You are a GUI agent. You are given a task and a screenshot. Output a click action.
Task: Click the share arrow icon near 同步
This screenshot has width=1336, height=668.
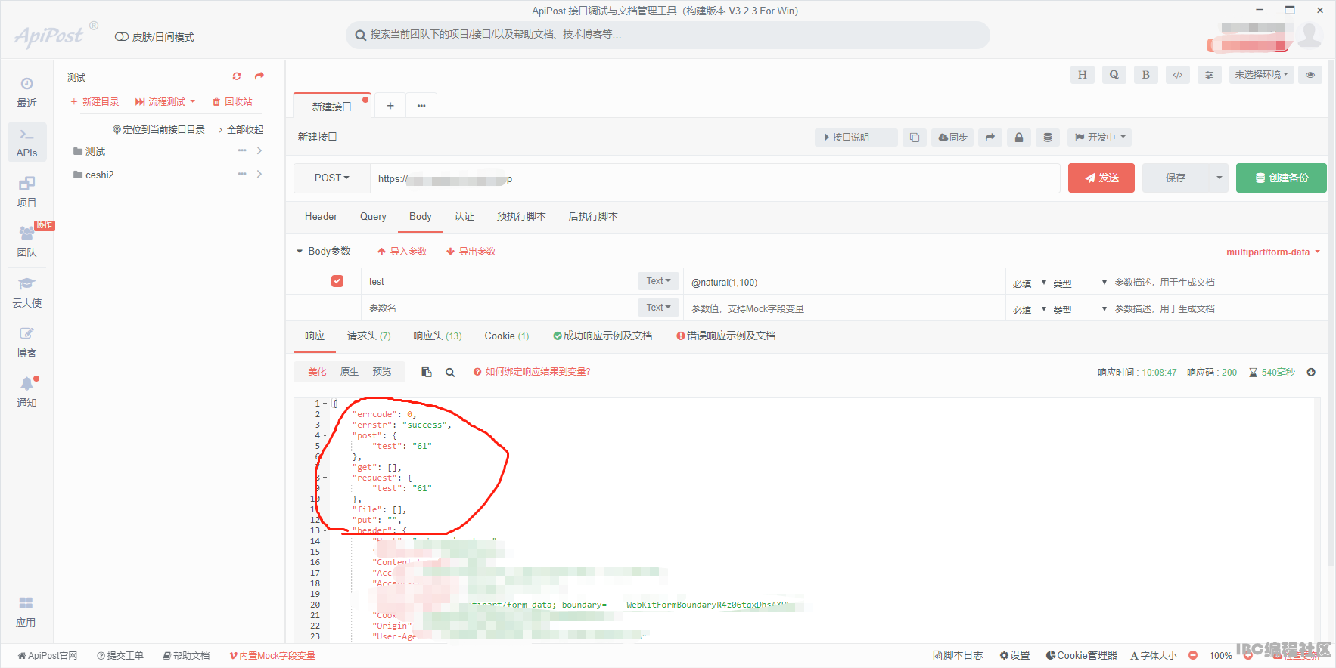pos(990,138)
